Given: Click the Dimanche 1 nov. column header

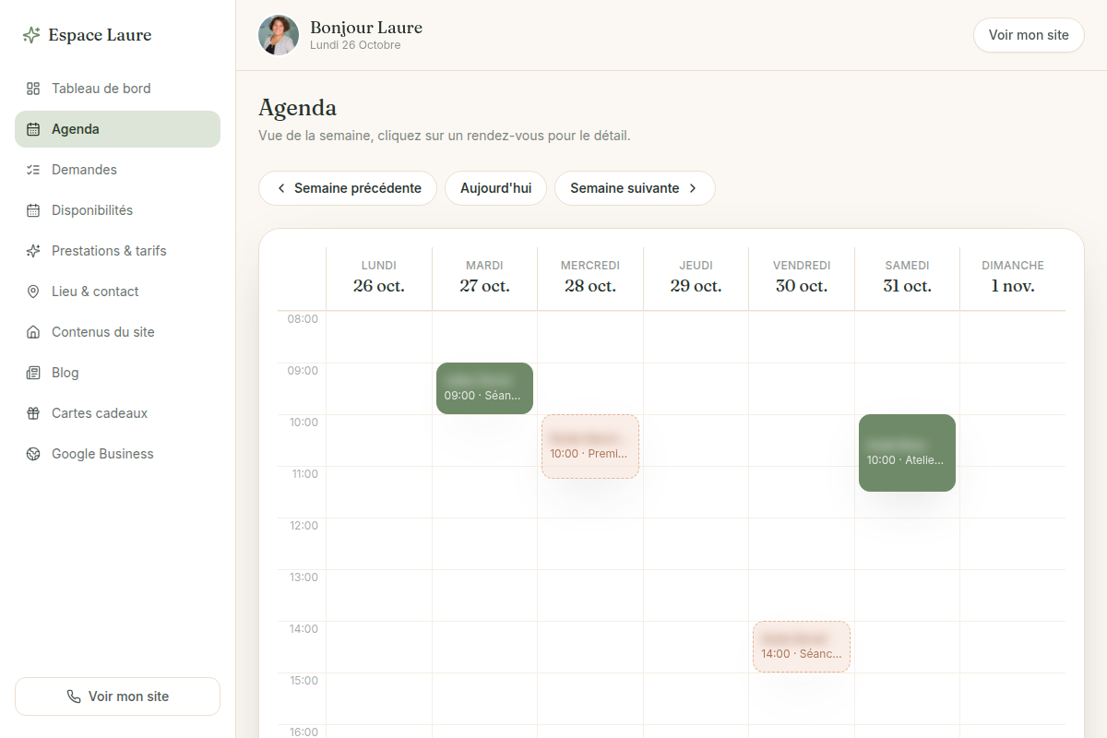Looking at the screenshot, I should (1013, 277).
